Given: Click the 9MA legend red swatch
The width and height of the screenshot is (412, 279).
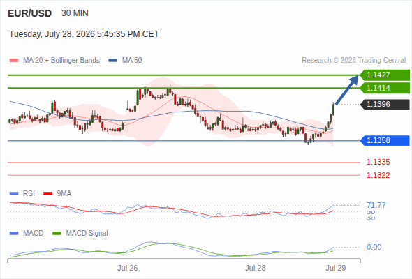Looking at the screenshot, I should [x=47, y=194].
